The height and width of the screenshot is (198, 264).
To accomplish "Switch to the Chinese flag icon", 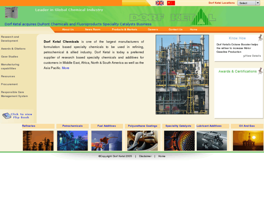I will [171, 3].
